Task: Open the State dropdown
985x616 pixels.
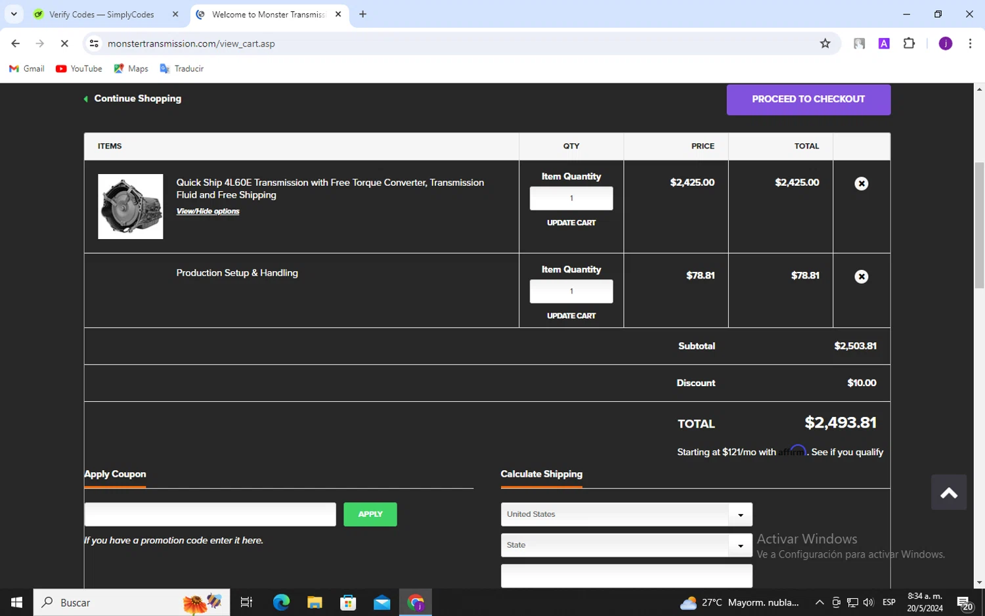Action: pos(626,545)
